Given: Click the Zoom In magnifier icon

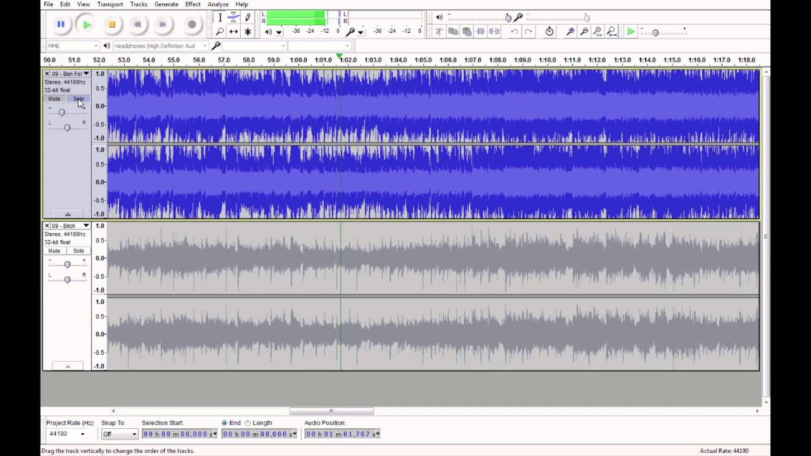Looking at the screenshot, I should coord(570,32).
